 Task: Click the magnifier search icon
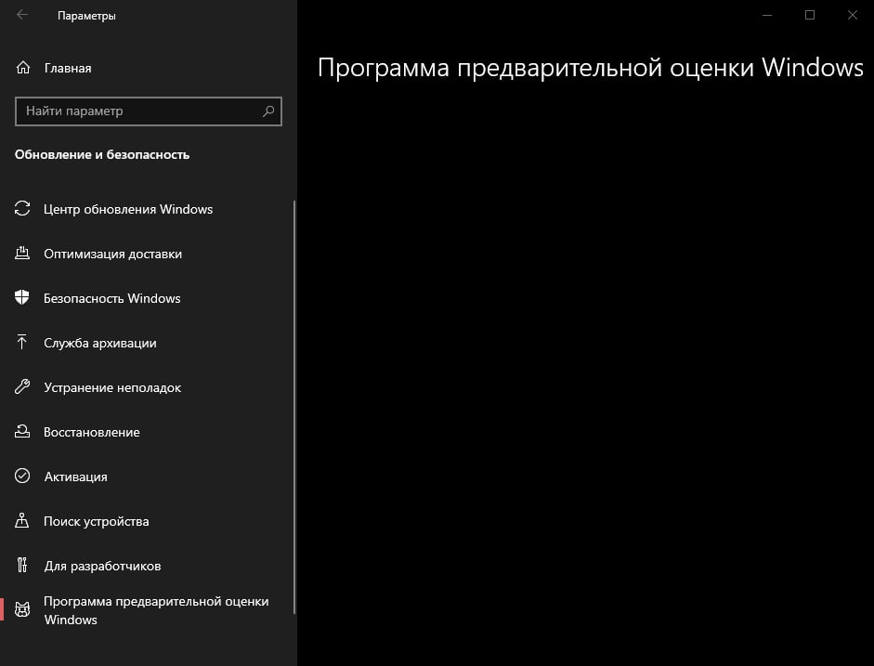coord(268,111)
